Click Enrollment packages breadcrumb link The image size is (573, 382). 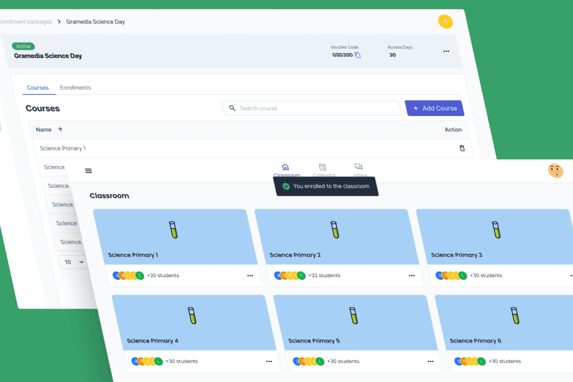(26, 22)
